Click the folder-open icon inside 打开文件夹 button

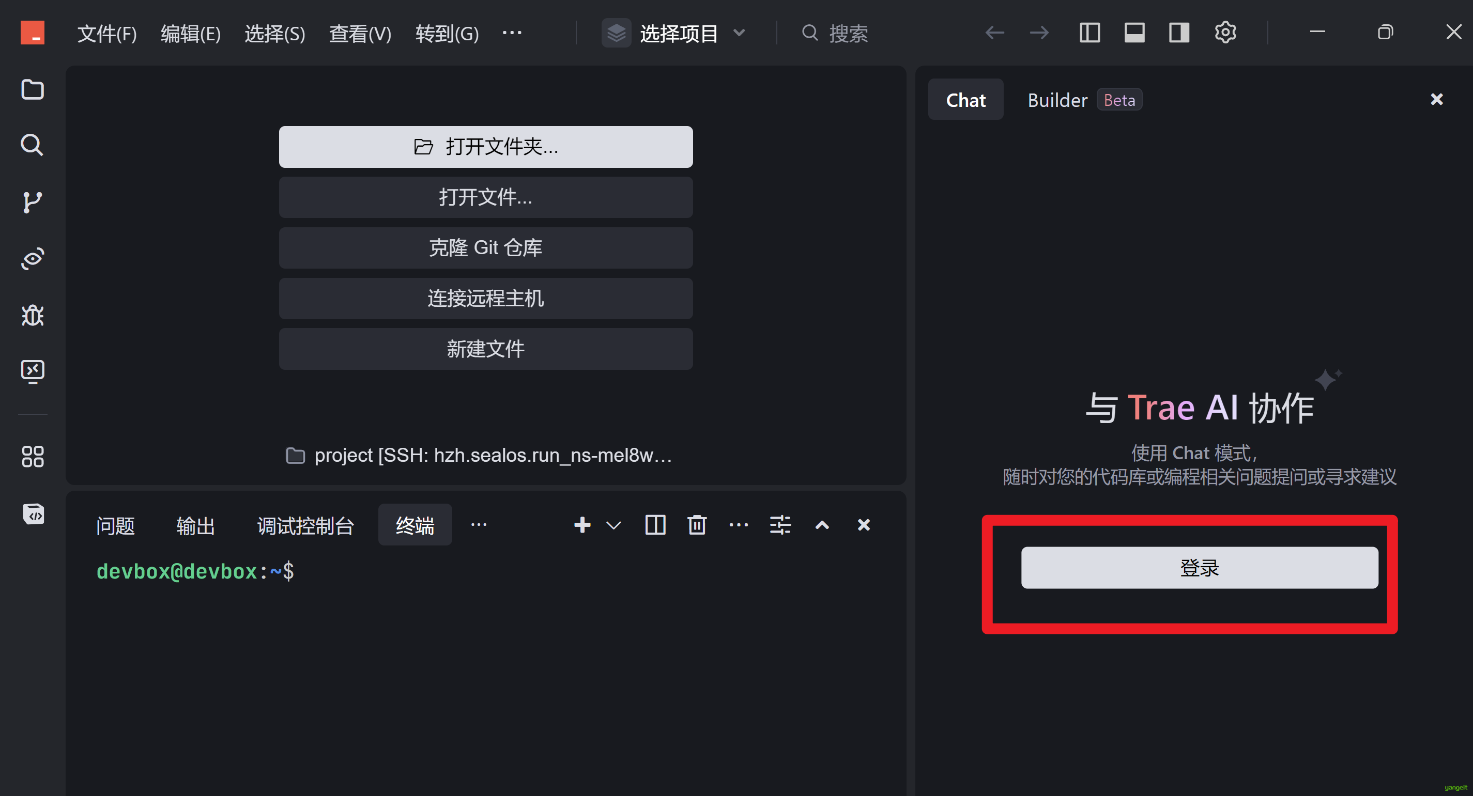[423, 147]
